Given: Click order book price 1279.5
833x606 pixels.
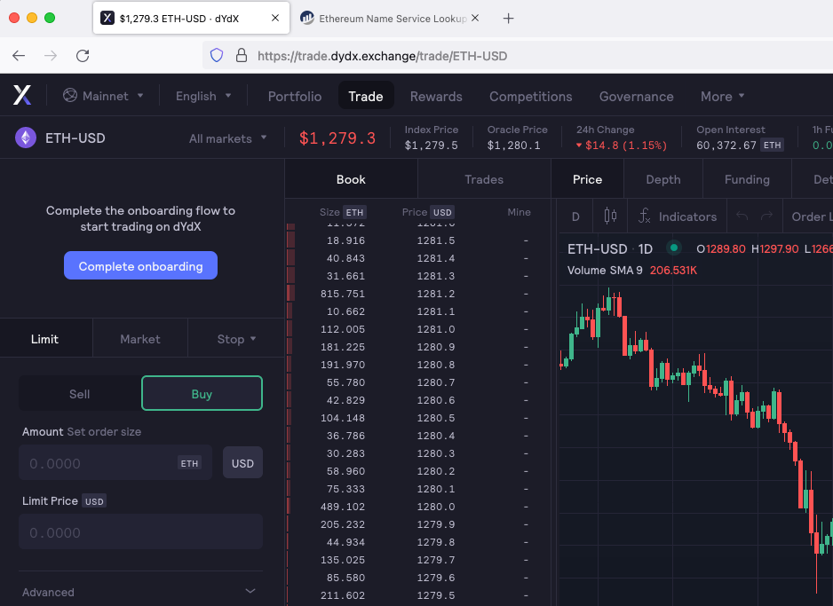Looking at the screenshot, I should click(436, 595).
